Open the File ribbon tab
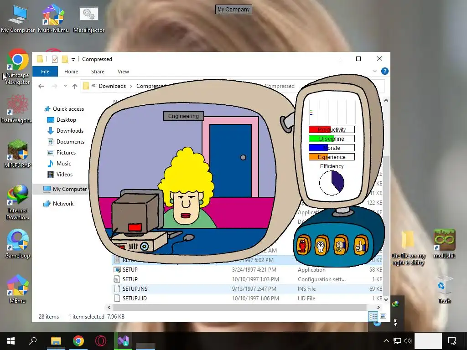Screen dimensions: 467x350 tap(45, 72)
